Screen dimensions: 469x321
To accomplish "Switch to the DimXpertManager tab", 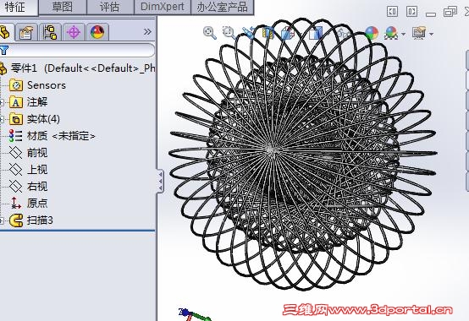I will tap(74, 32).
